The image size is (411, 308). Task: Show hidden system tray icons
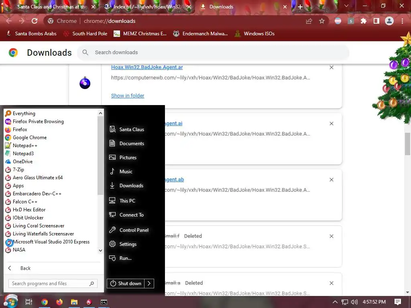pos(335,302)
